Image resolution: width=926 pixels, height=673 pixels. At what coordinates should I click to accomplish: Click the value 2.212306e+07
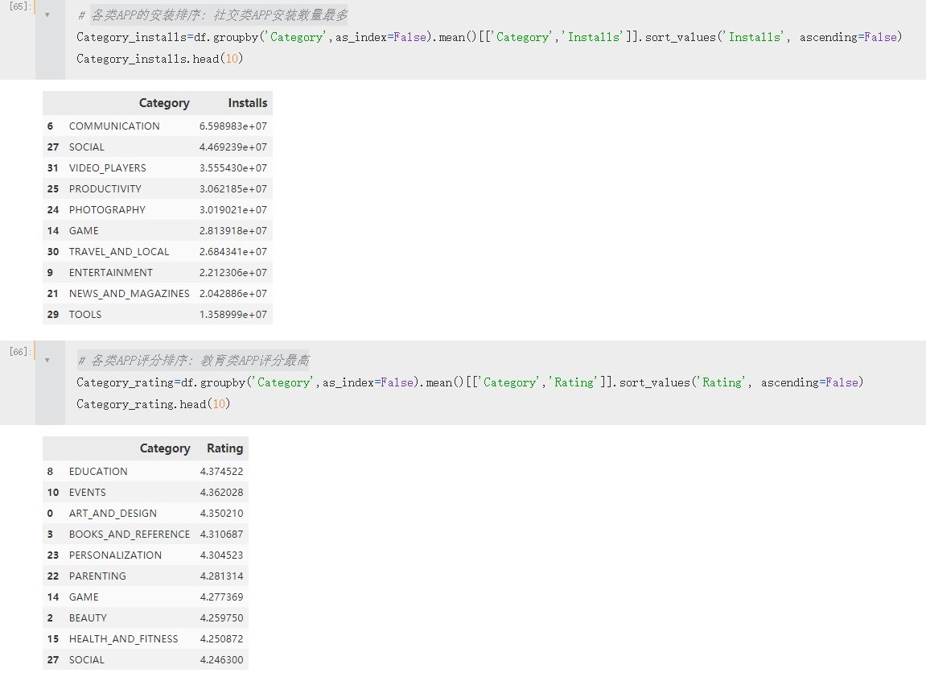pyautogui.click(x=233, y=272)
